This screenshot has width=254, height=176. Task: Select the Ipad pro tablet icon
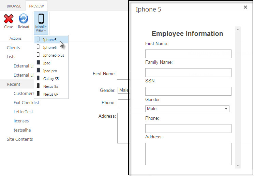(38, 70)
